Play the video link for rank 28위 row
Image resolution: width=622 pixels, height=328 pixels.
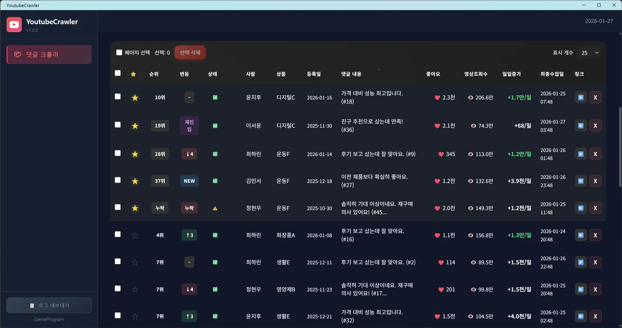[580, 154]
